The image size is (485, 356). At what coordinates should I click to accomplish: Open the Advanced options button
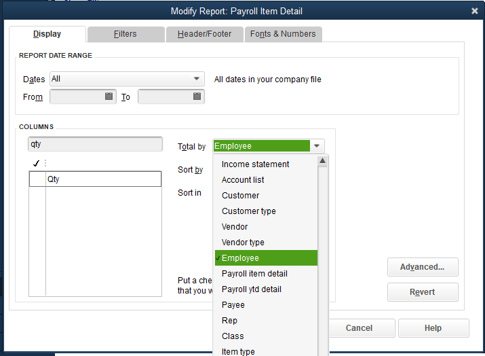click(423, 267)
